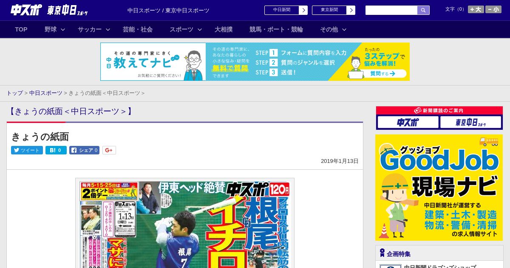
Task: Focus the site search field
Action: (391, 10)
